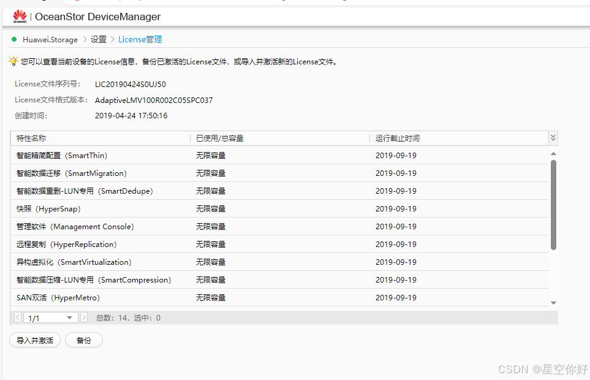Viewport: 590px width, 380px height.
Task: Select the SmartCompression license row
Action: coord(279,279)
